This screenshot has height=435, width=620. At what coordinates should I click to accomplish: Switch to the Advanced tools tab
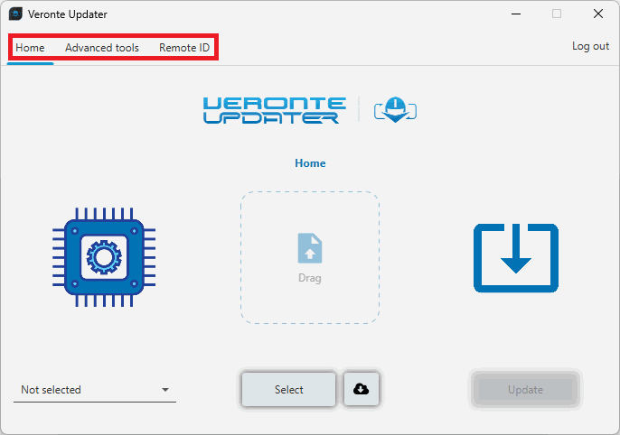(x=102, y=48)
